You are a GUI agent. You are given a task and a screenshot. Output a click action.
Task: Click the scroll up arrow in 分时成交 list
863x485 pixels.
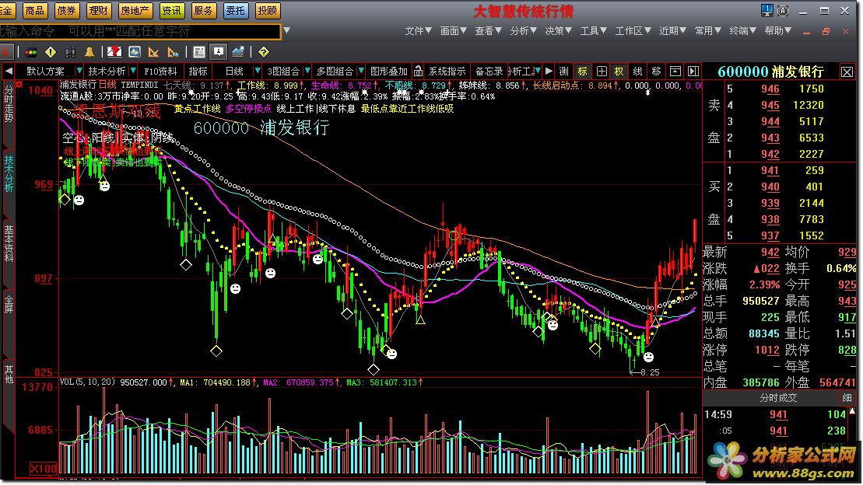[853, 410]
